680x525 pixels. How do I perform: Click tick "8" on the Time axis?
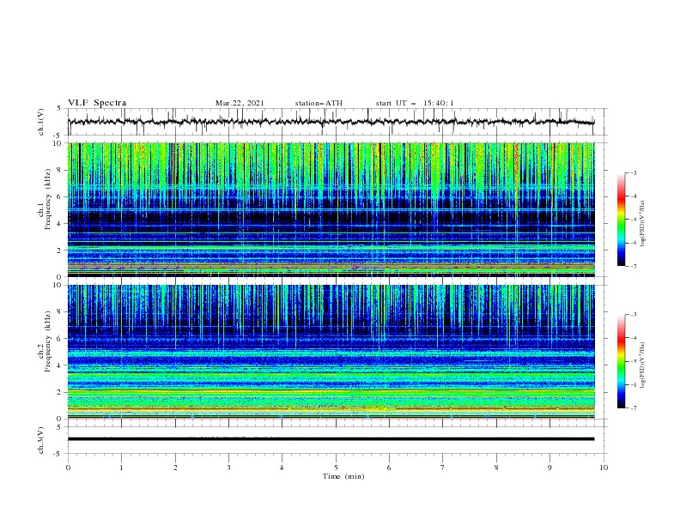[x=496, y=468]
